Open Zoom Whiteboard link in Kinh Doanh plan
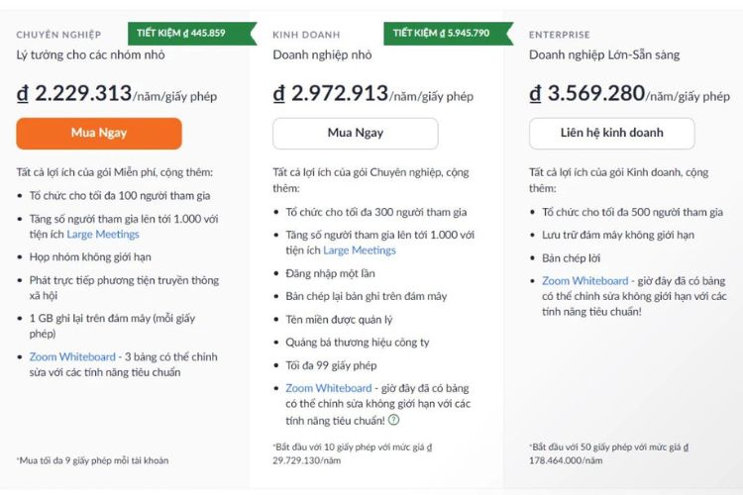Image resolution: width=743 pixels, height=495 pixels. [x=328, y=388]
